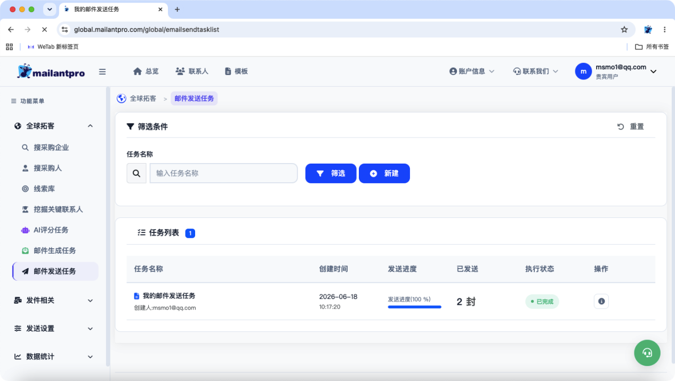675x381 pixels.
Task: Click the 发送进度 progress bar
Action: (414, 307)
